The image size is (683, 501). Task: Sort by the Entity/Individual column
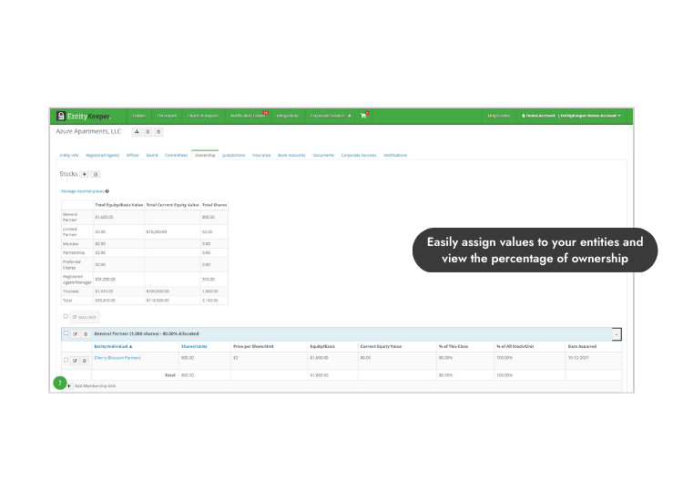(113, 346)
